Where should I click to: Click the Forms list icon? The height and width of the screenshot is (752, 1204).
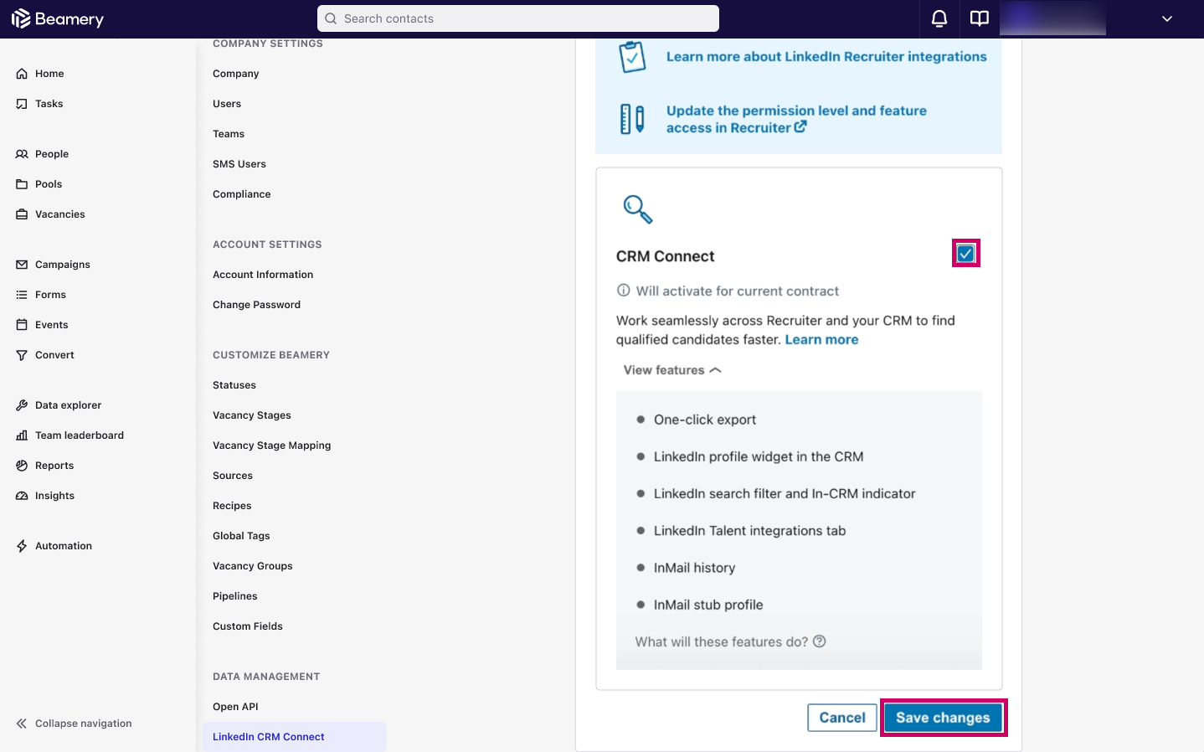coord(22,295)
